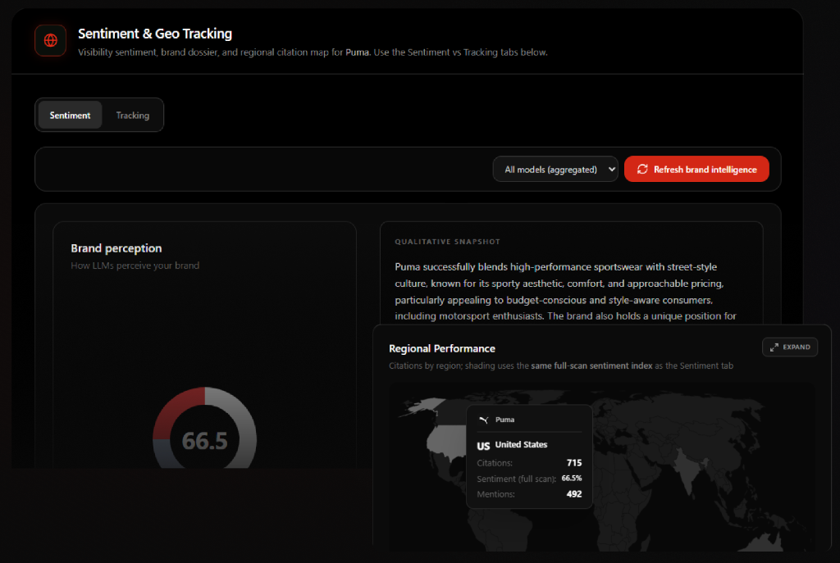Open the All models (aggregated) dropdown
Screen dimensions: 840x563
tap(555, 169)
